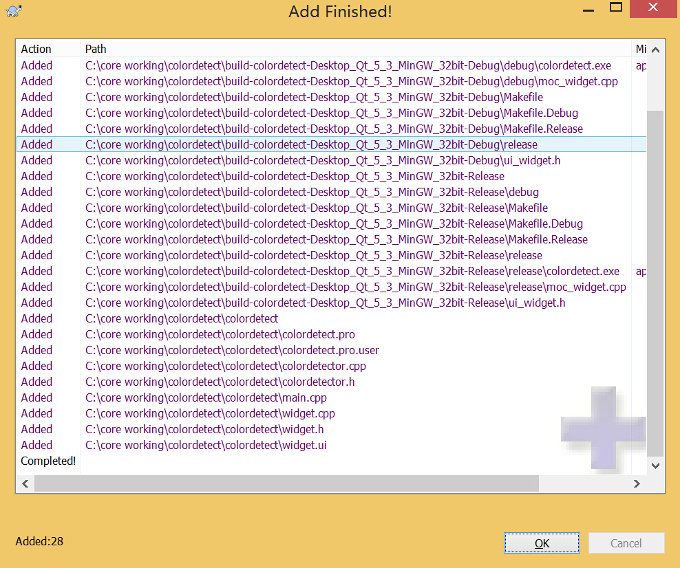The height and width of the screenshot is (568, 680).
Task: Click the partially visible Mi column header
Action: (641, 49)
